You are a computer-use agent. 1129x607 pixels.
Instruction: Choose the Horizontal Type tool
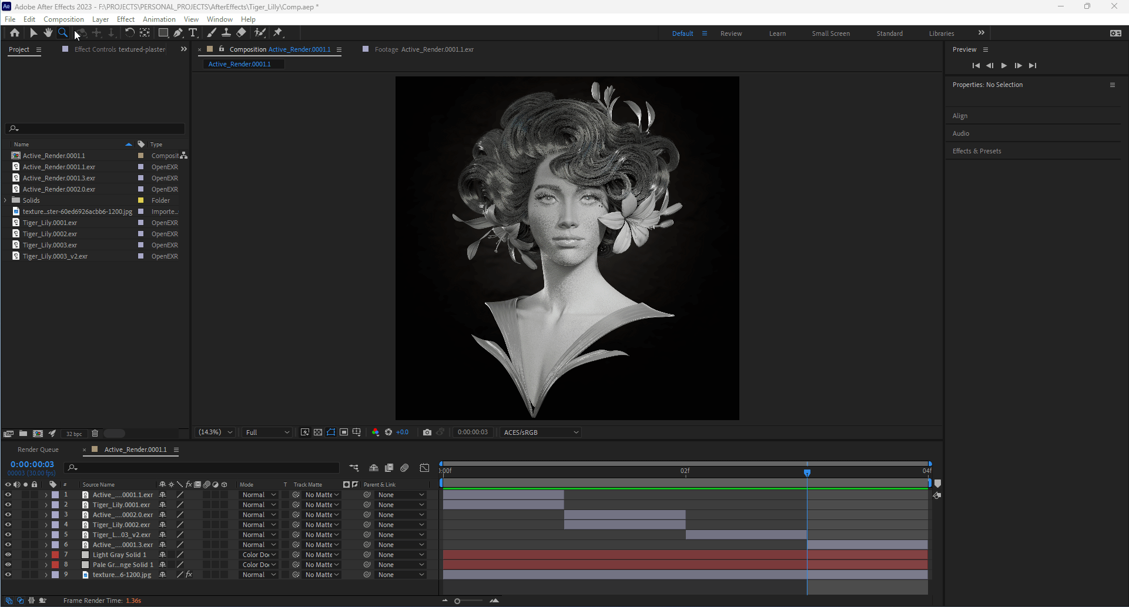click(193, 33)
